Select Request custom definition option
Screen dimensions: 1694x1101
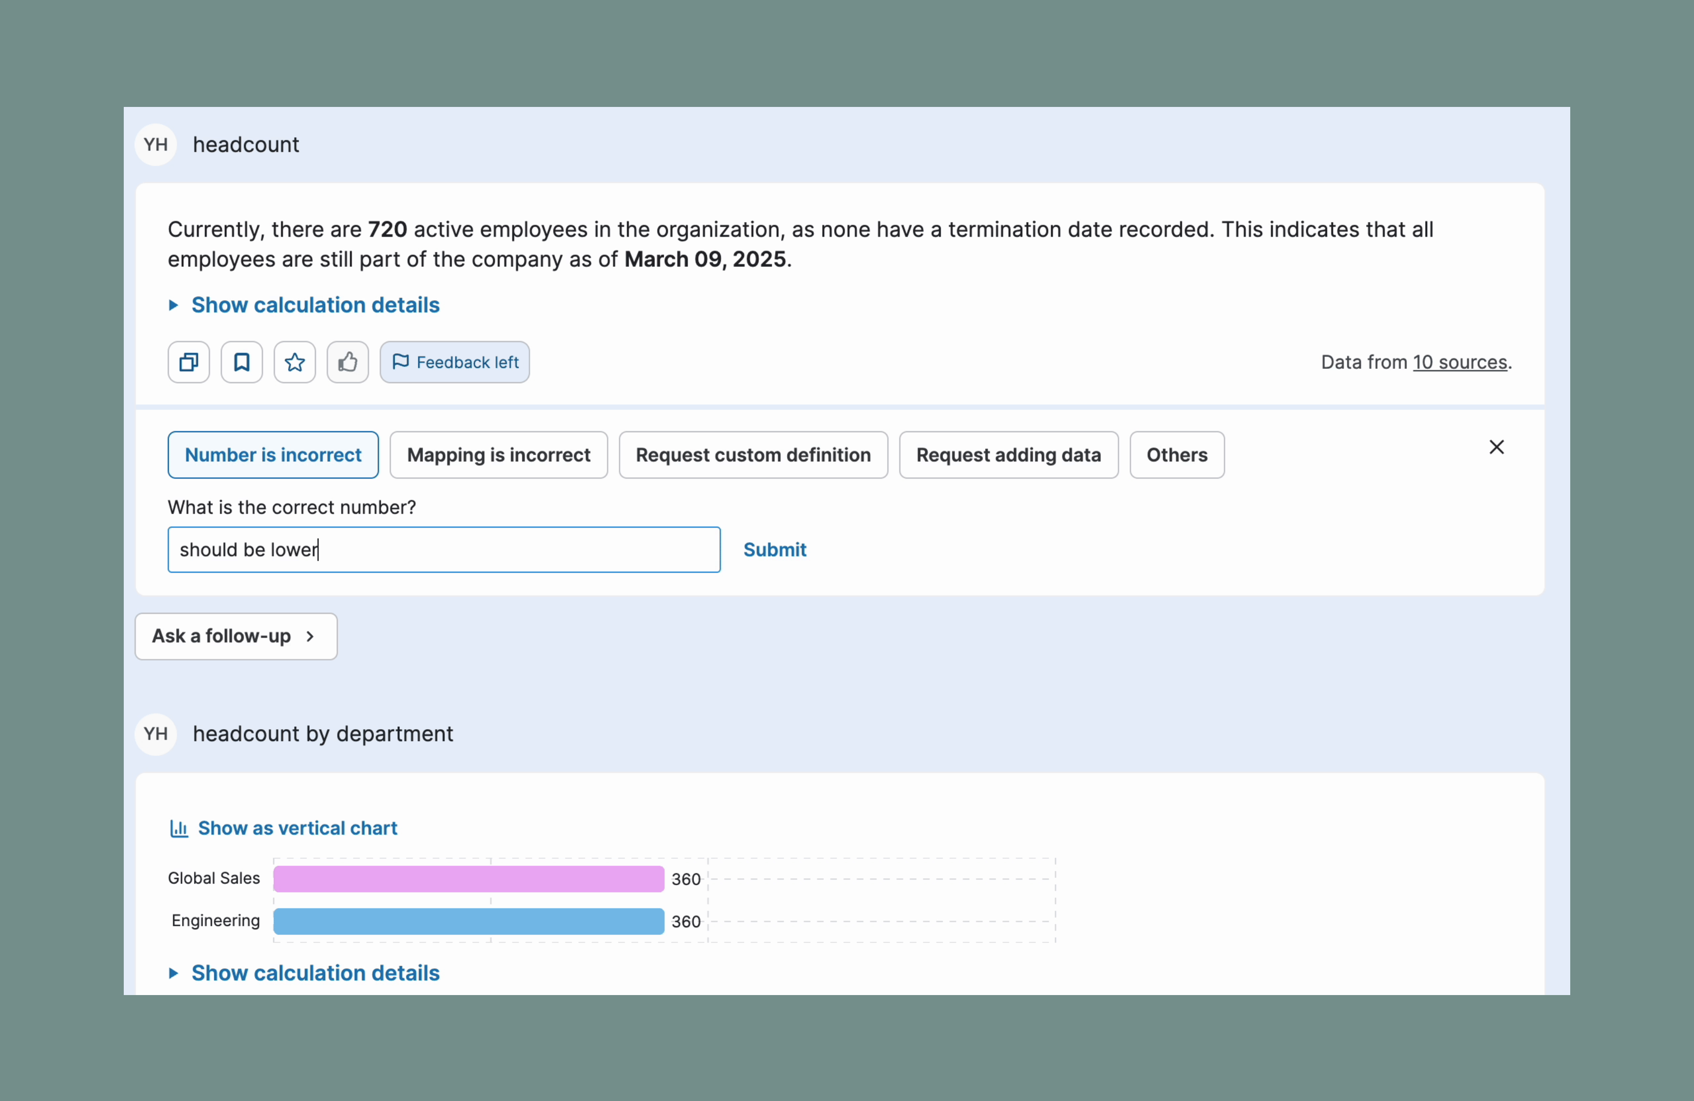point(753,455)
